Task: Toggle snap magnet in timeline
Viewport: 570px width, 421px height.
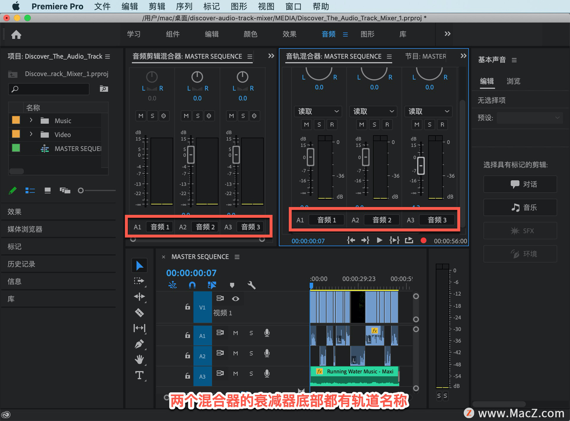Action: (x=192, y=285)
